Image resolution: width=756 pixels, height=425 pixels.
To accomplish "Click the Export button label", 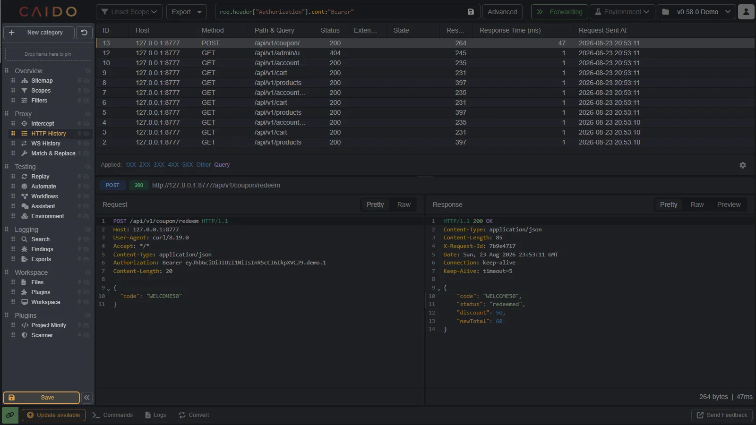I will (x=181, y=12).
